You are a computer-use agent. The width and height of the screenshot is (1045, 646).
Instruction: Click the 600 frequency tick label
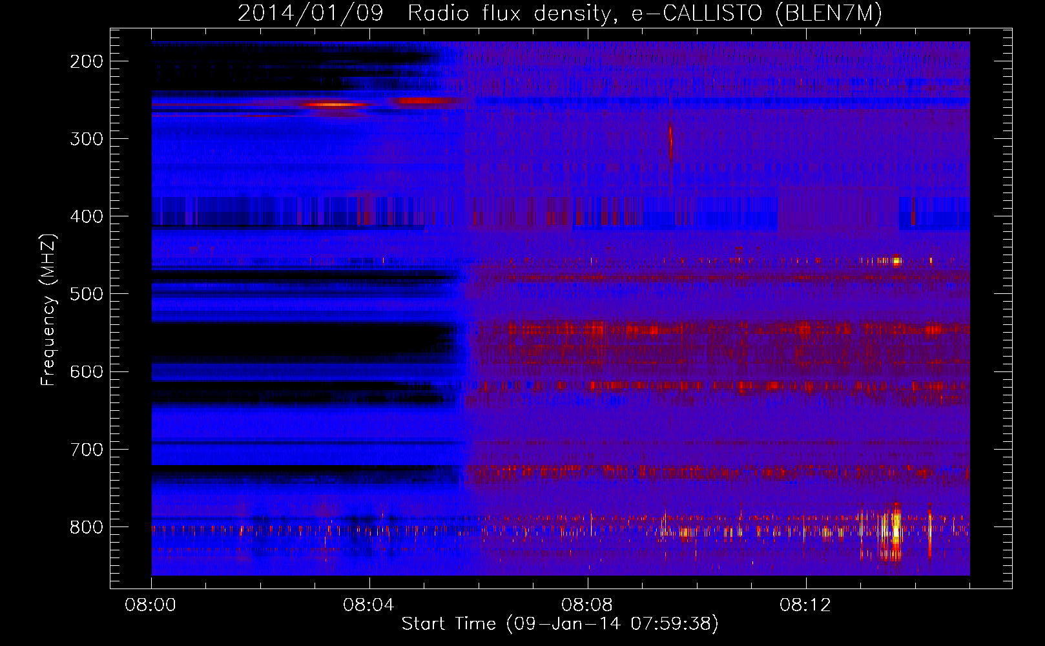[87, 371]
